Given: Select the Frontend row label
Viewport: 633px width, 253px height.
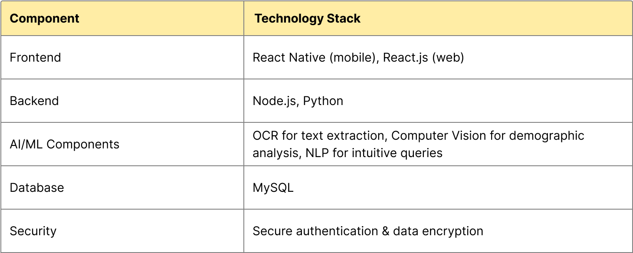Looking at the screenshot, I should (35, 58).
